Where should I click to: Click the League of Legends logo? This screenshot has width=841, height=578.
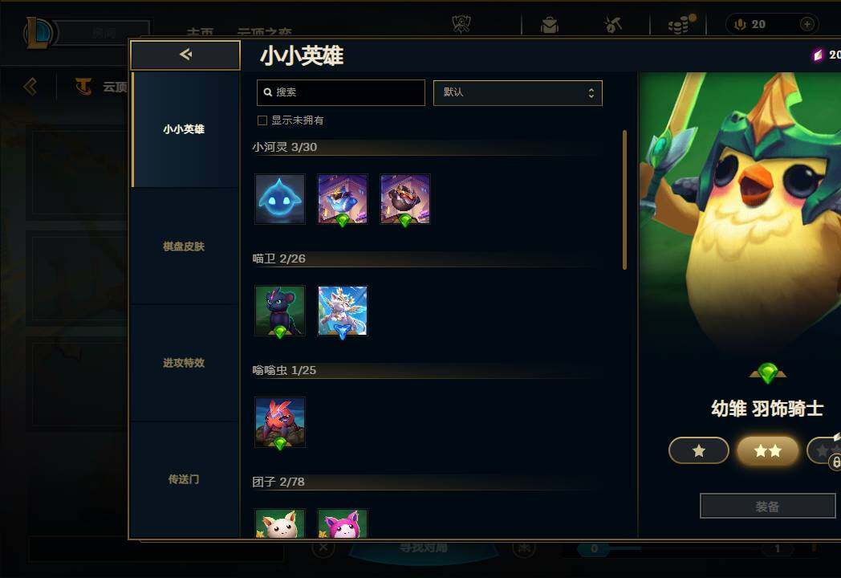click(38, 32)
